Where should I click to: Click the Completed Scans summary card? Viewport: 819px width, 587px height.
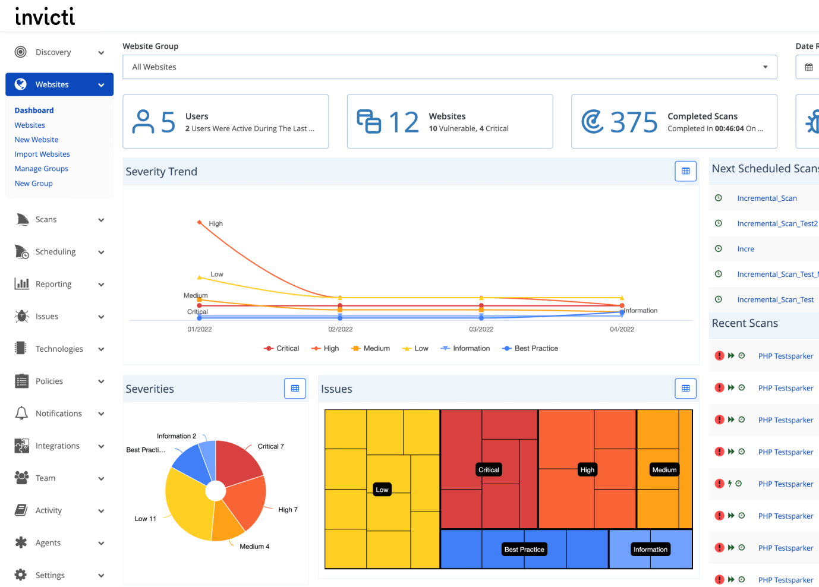point(675,121)
